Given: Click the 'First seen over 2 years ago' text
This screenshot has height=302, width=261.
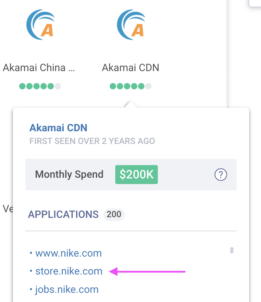Looking at the screenshot, I should 92,141.
